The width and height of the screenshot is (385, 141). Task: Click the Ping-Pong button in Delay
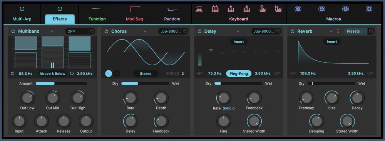239,73
